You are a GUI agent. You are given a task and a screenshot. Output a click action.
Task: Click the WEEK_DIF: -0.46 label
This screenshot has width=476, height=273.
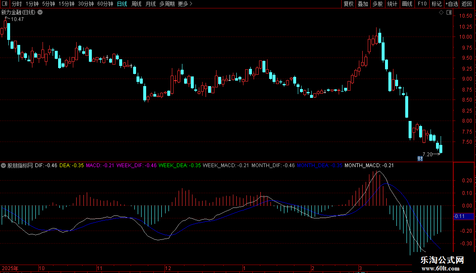coord(136,165)
